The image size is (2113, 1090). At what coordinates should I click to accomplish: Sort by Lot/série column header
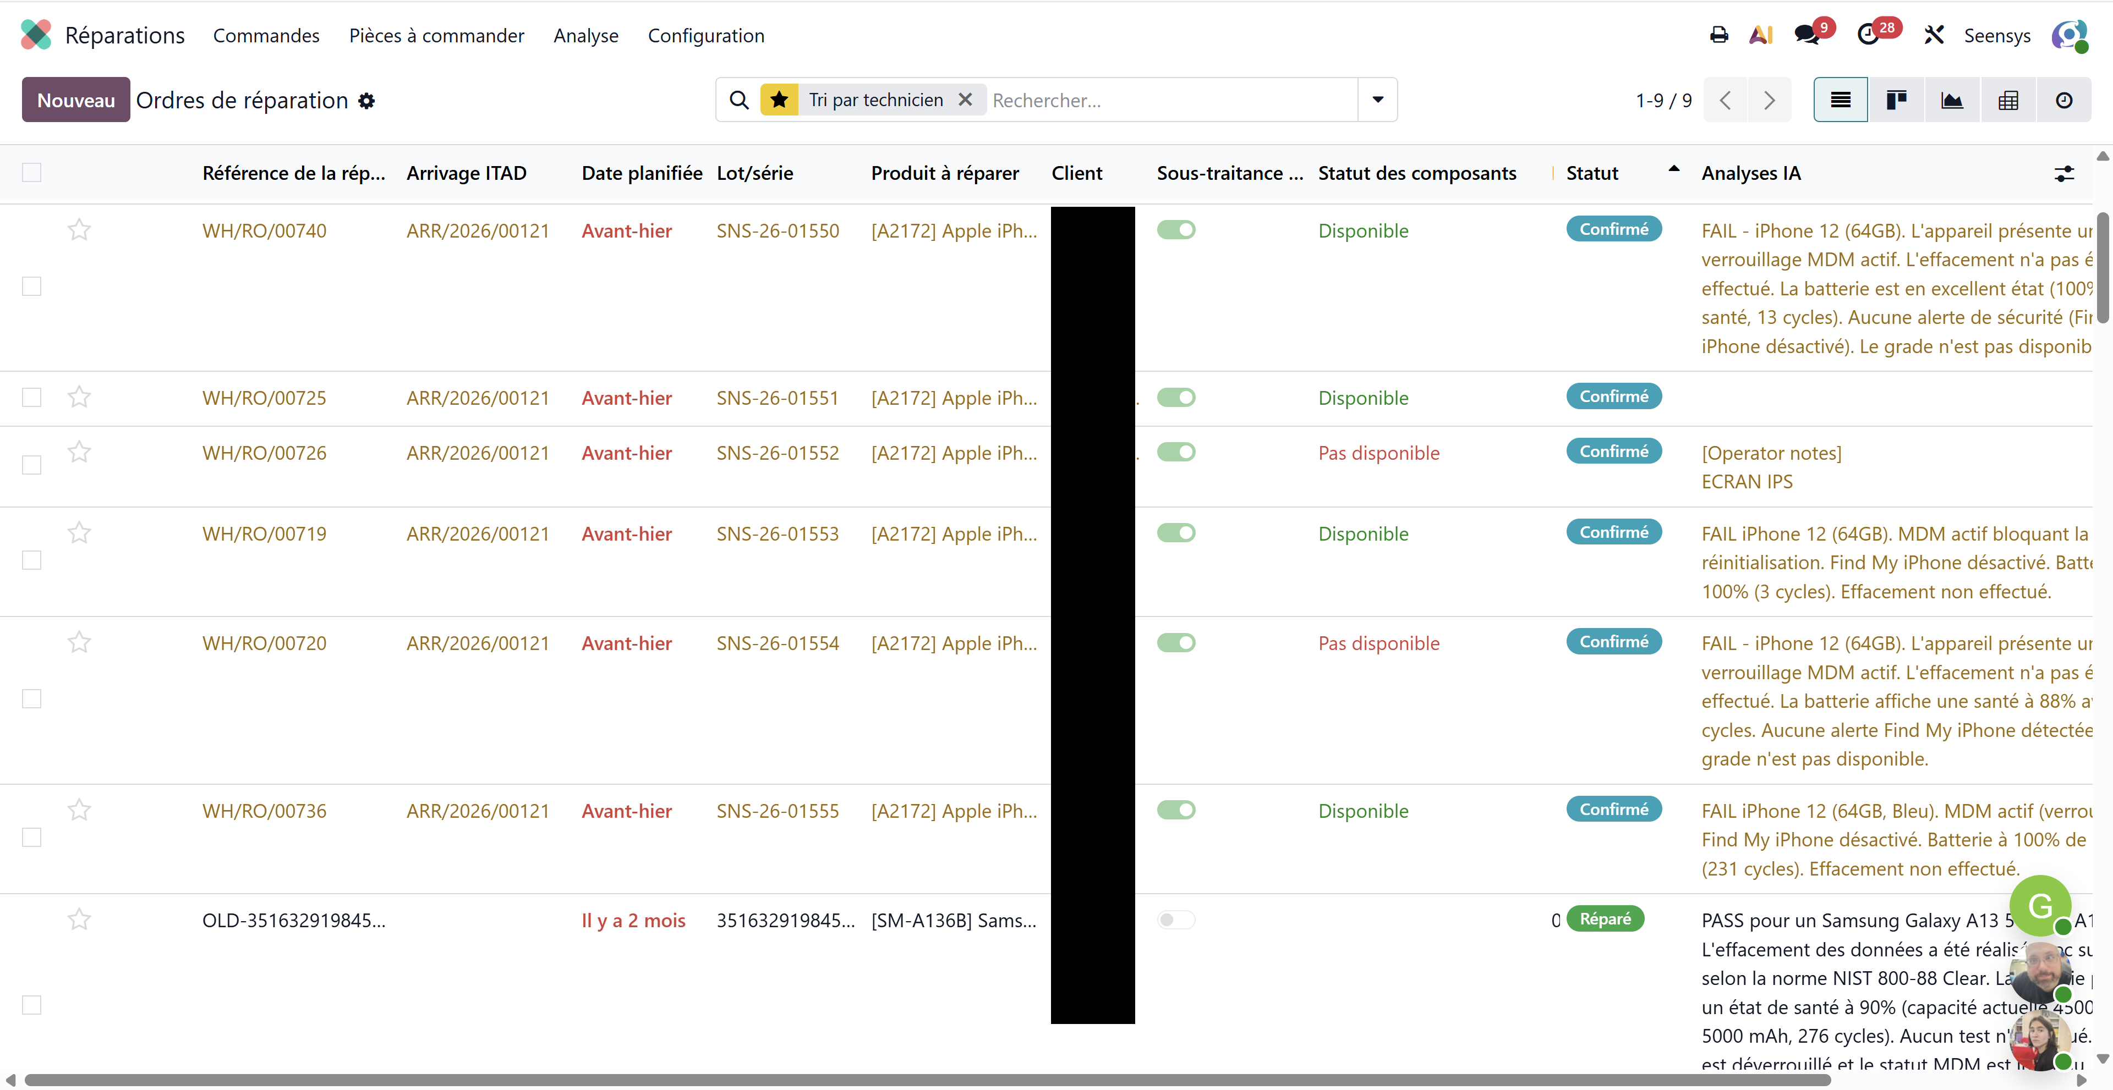754,173
